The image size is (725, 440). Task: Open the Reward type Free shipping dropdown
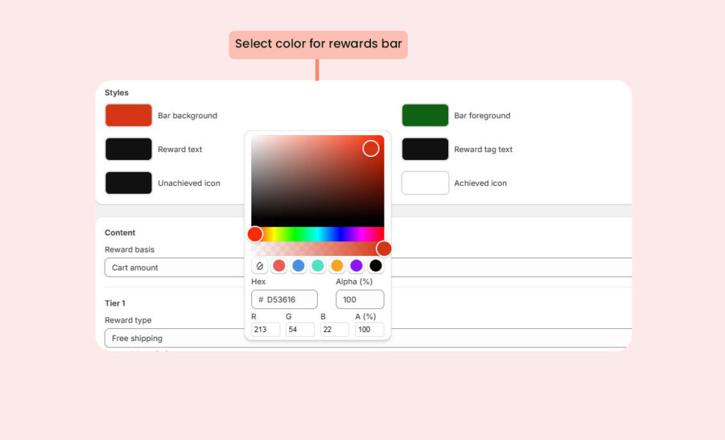173,338
